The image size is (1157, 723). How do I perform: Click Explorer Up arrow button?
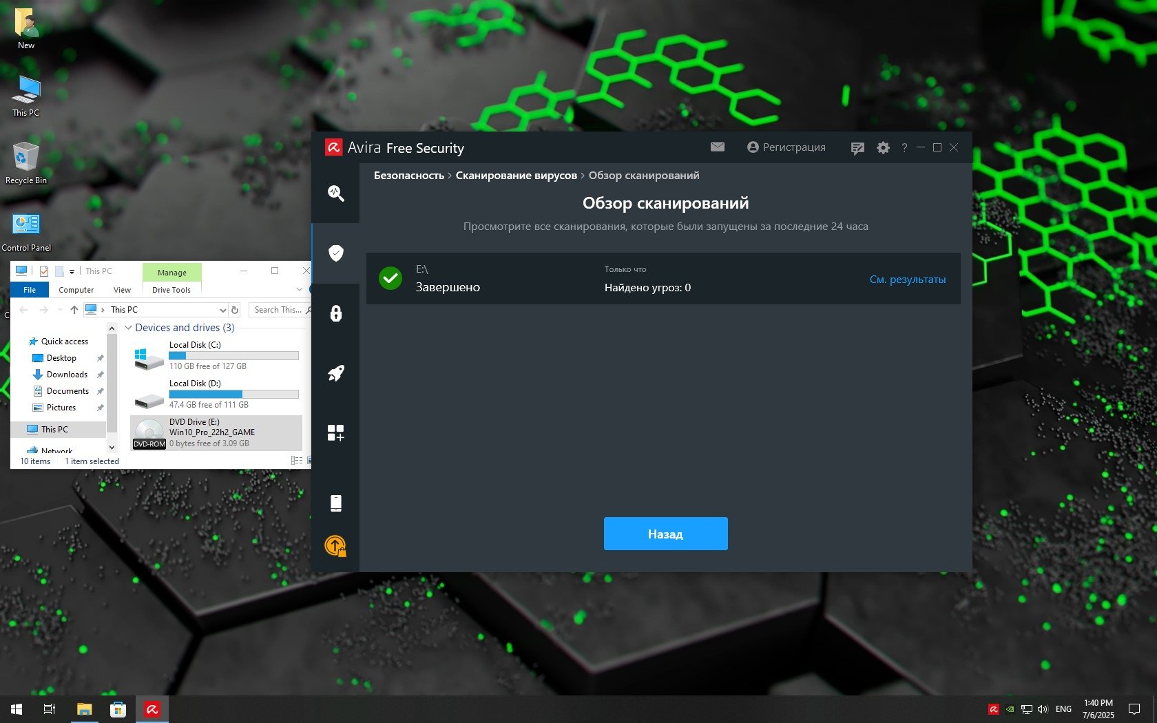click(x=74, y=310)
